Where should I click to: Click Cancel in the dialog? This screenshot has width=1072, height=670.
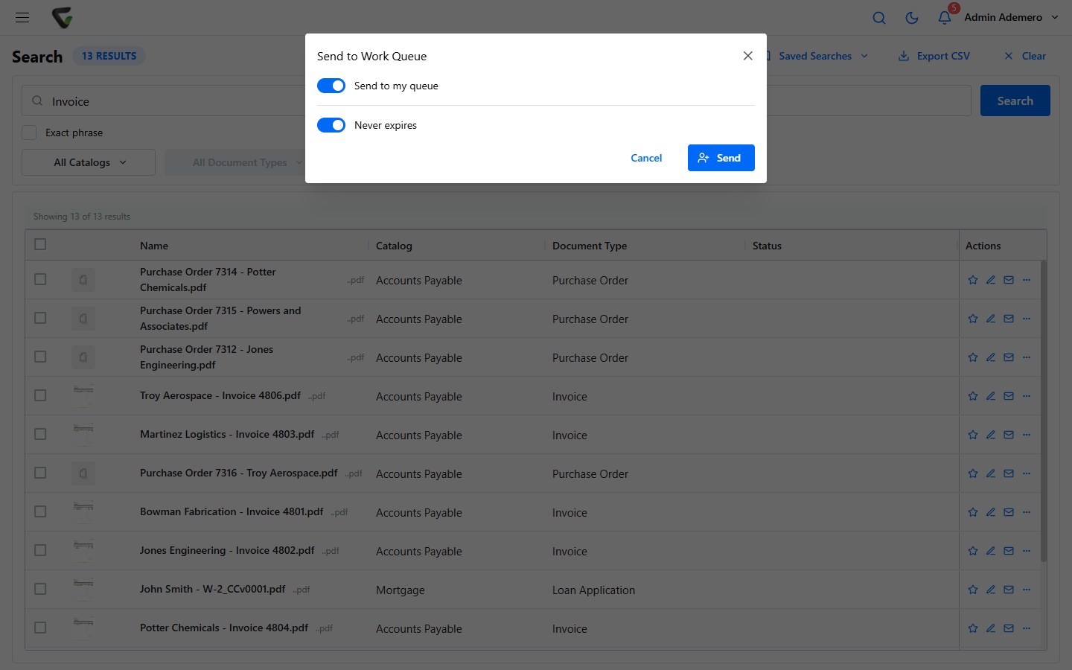click(x=646, y=158)
